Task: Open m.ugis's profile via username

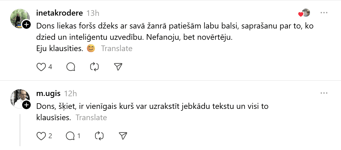Action: coord(48,93)
